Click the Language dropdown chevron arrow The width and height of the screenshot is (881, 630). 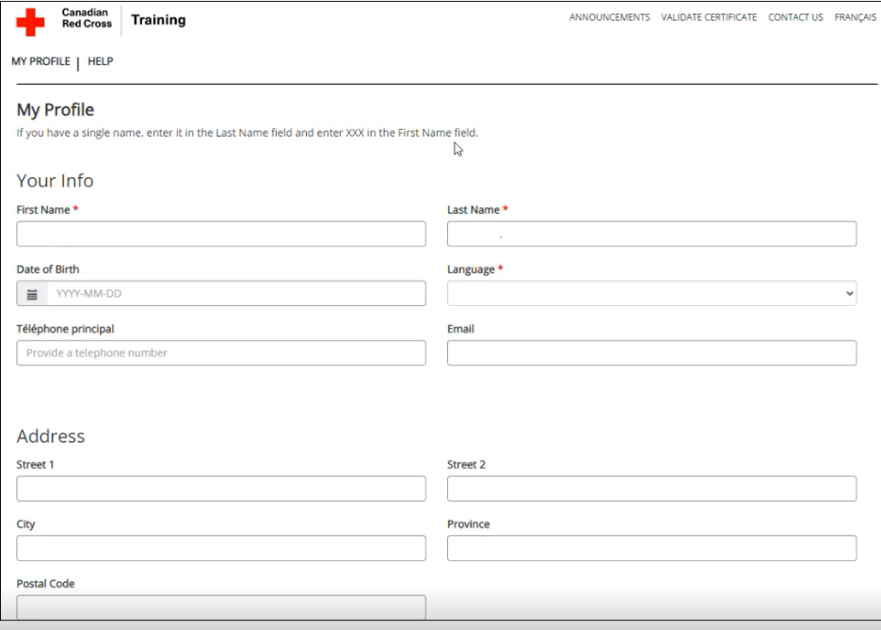(x=850, y=295)
